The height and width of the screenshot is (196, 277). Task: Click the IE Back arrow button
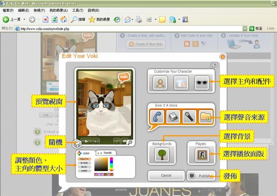[x=6, y=19]
